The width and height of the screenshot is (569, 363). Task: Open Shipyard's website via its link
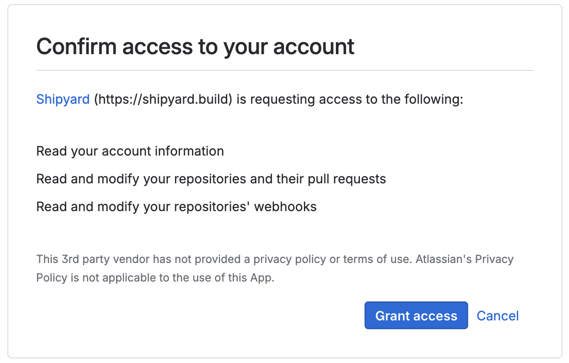click(62, 99)
